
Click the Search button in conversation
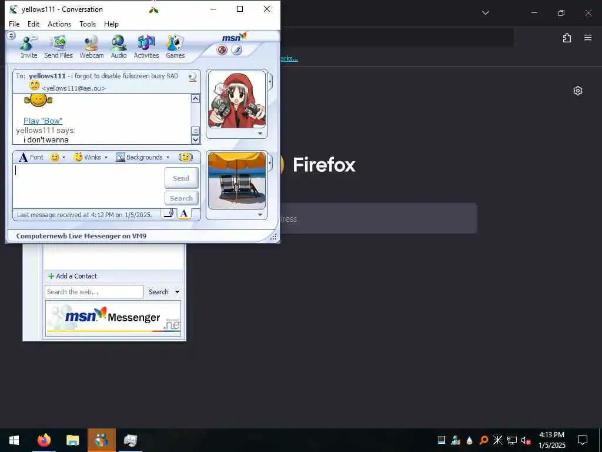[181, 198]
